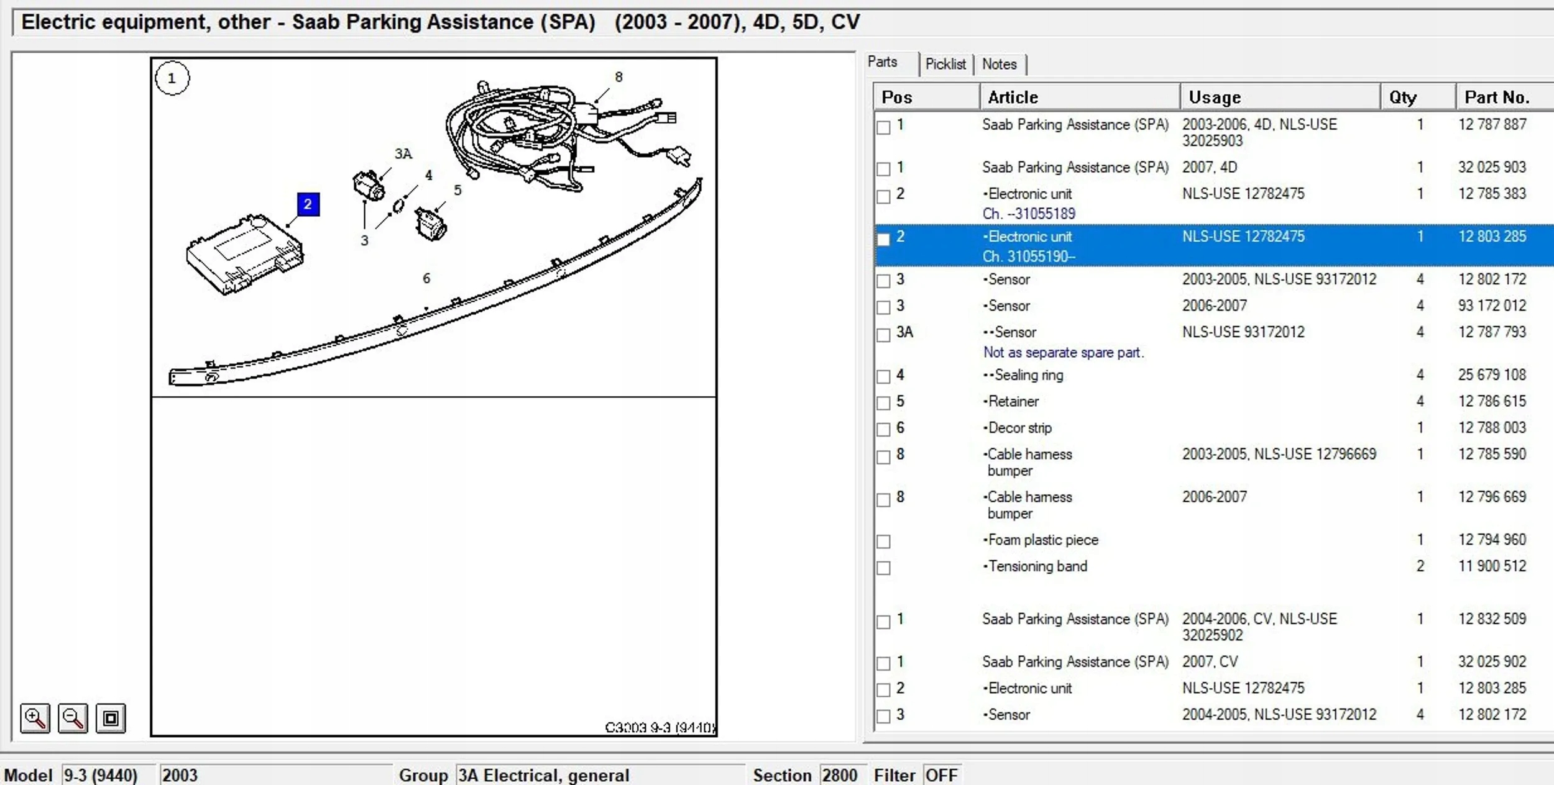The image size is (1554, 785).
Task: Check the Foam plastic piece checkbox
Action: 883,542
